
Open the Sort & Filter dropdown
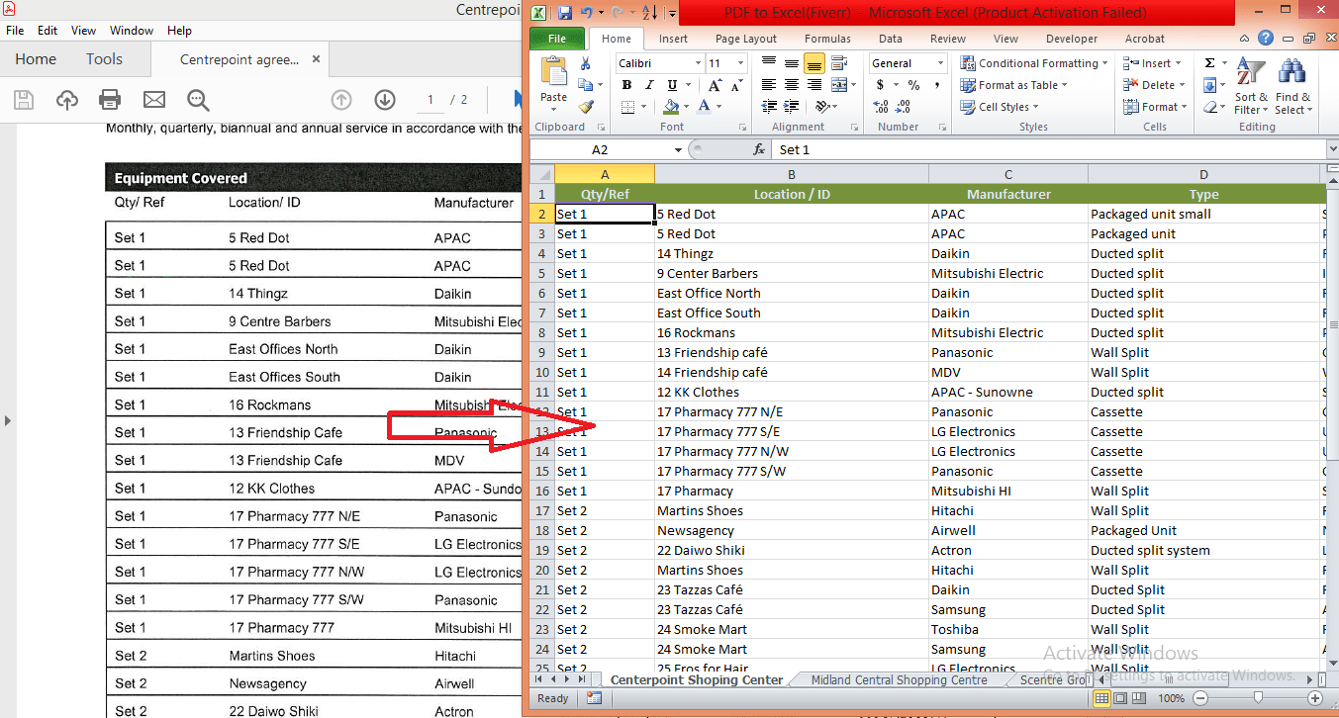1252,87
